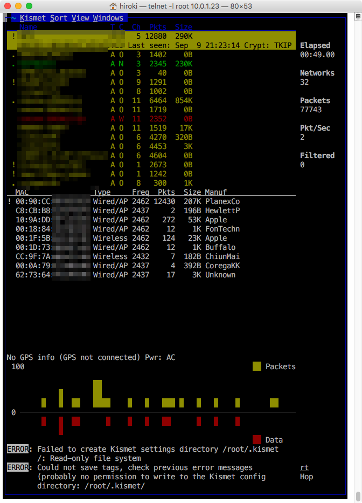
Task: Click the tallest yellow packet graph bar
Action: [x=98, y=393]
